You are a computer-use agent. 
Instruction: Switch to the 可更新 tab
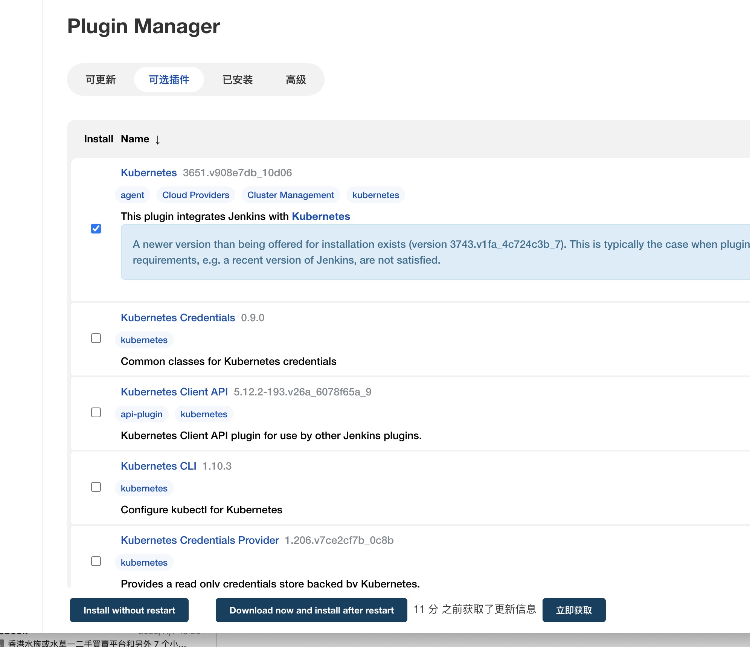coord(101,79)
